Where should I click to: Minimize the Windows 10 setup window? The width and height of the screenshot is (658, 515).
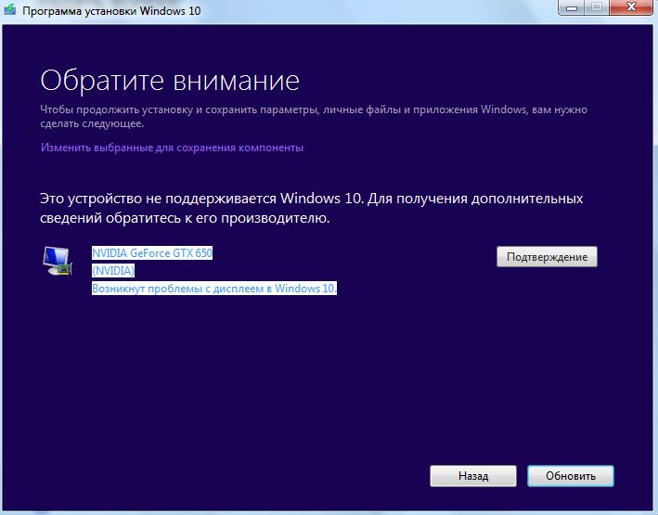pyautogui.click(x=571, y=7)
